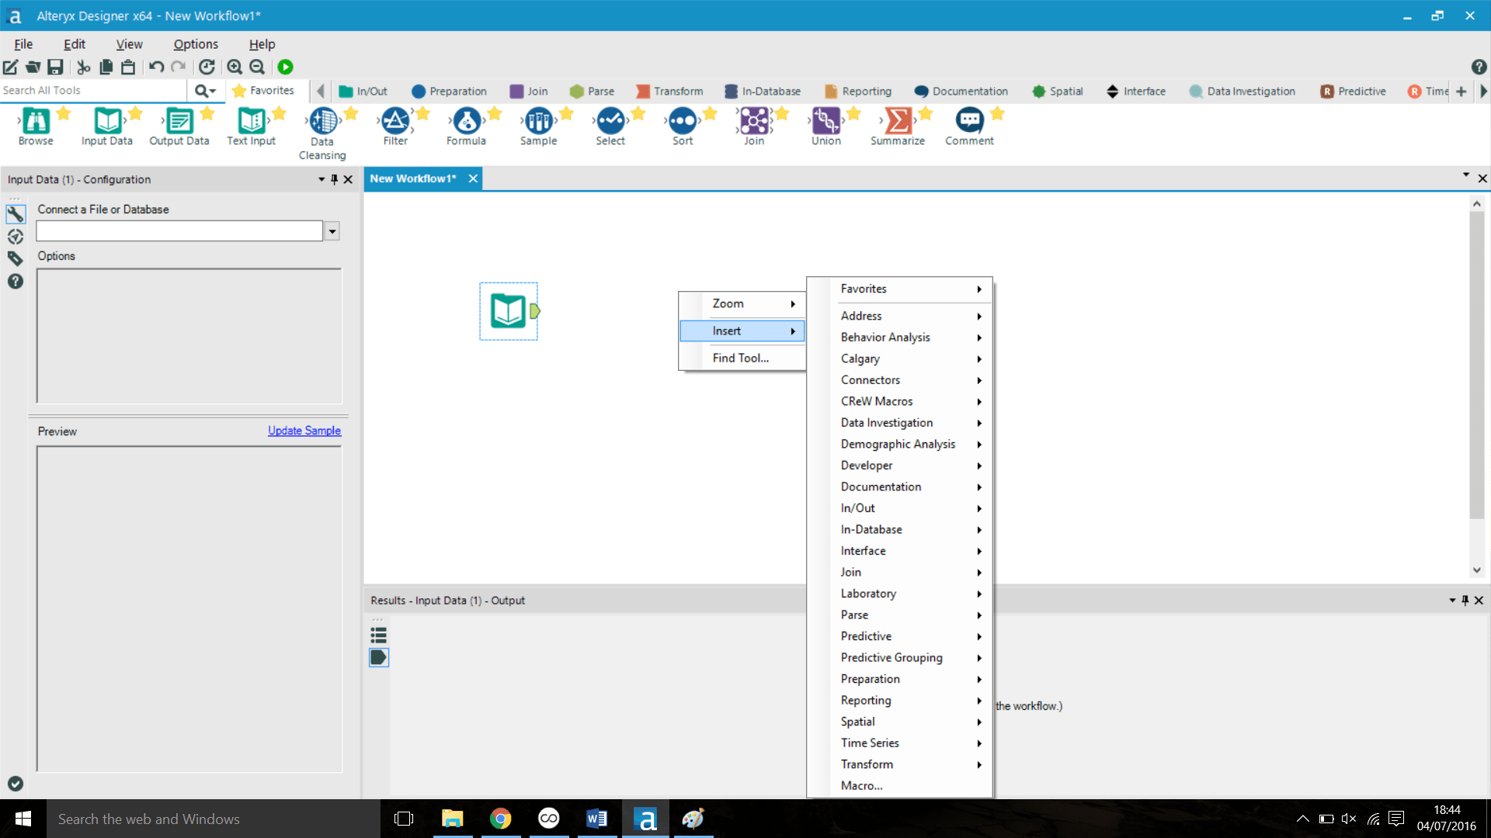The image size is (1491, 838).
Task: Open the file connection dropdown in Configuration
Action: [x=332, y=230]
